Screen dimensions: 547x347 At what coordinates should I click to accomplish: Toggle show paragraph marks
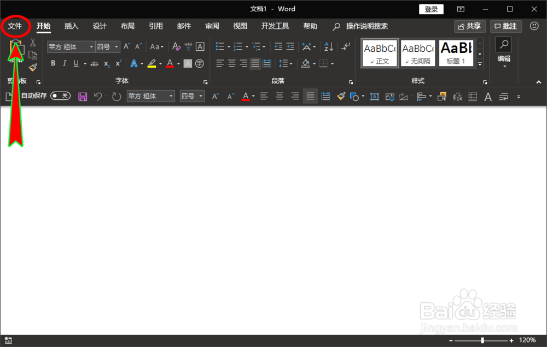pos(345,46)
